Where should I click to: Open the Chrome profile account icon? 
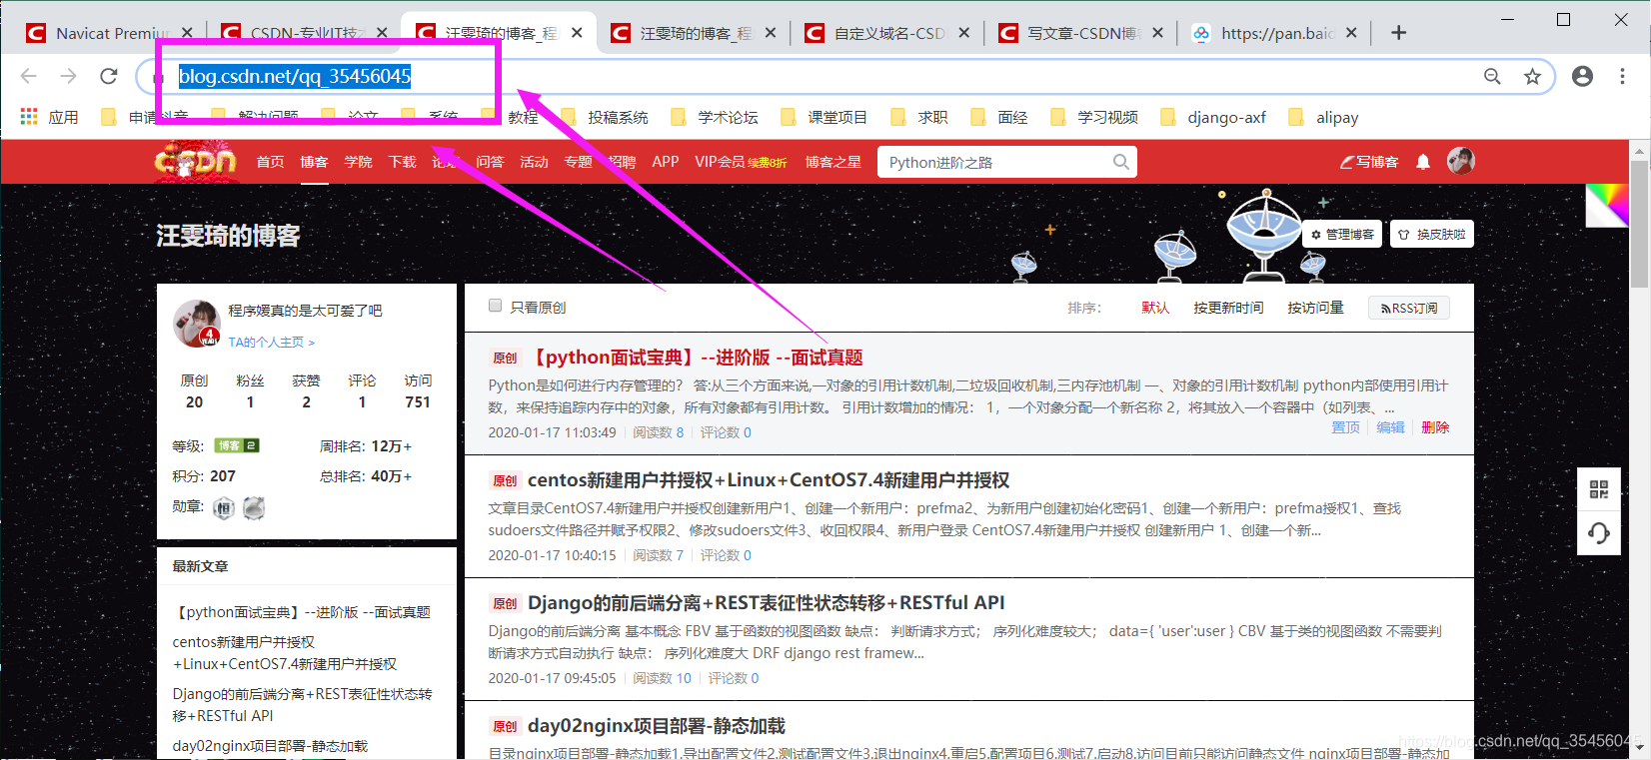pos(1583,76)
